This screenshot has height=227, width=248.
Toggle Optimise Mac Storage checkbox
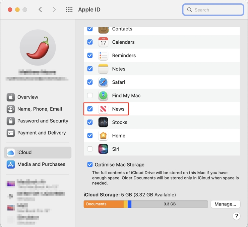90,164
